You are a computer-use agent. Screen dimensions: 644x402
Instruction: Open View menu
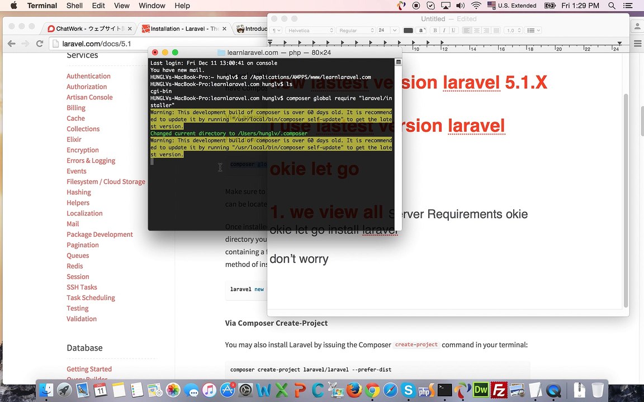pyautogui.click(x=121, y=6)
